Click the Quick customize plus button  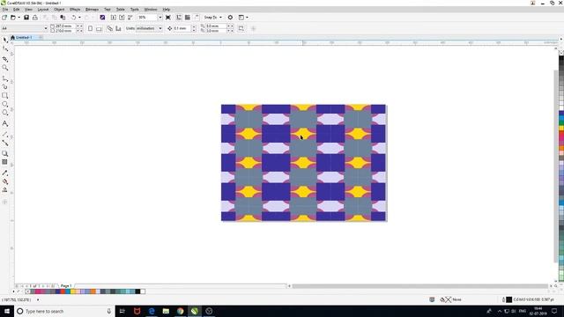253,28
